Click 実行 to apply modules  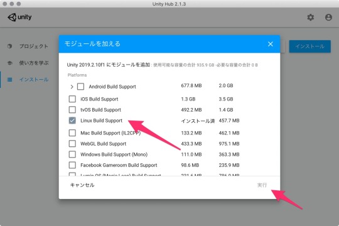(262, 185)
